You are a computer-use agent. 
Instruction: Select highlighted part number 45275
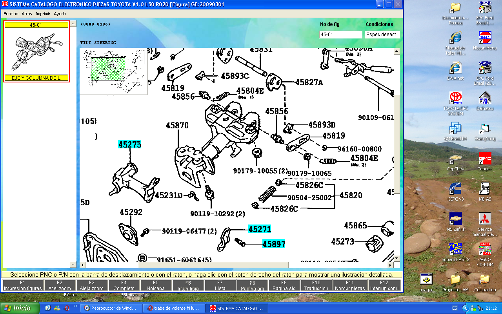pyautogui.click(x=130, y=144)
